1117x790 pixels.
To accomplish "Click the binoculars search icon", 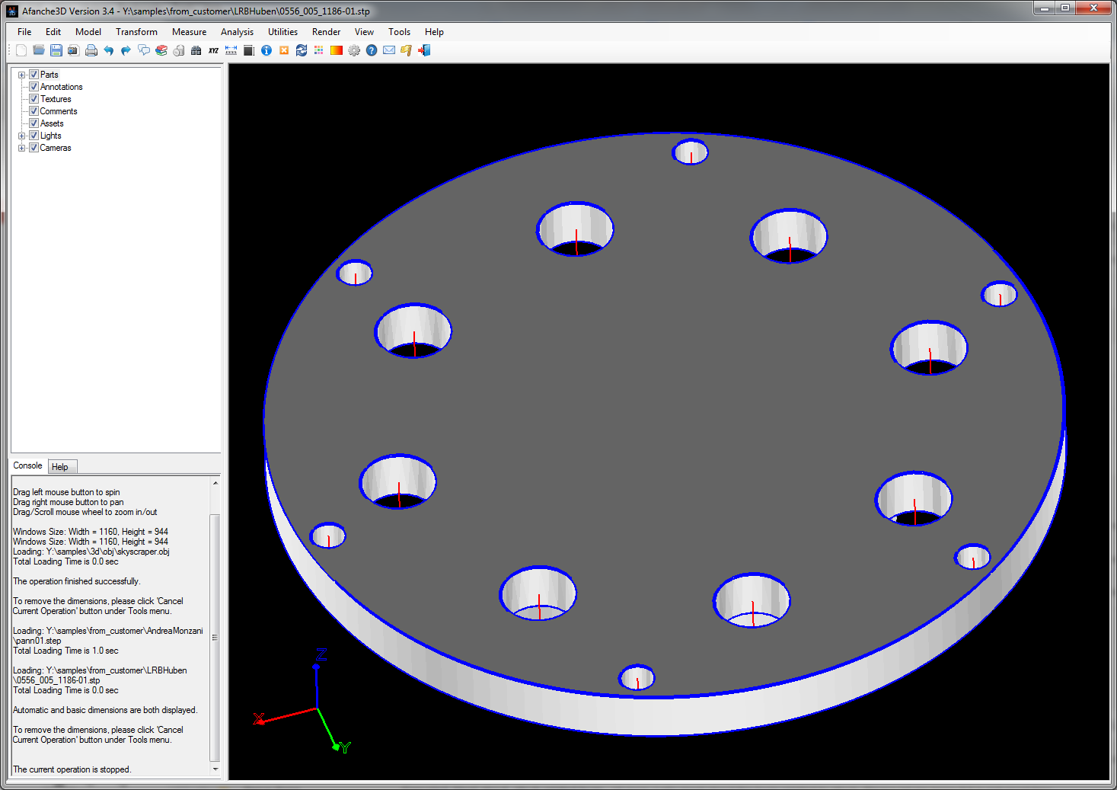I will [196, 51].
